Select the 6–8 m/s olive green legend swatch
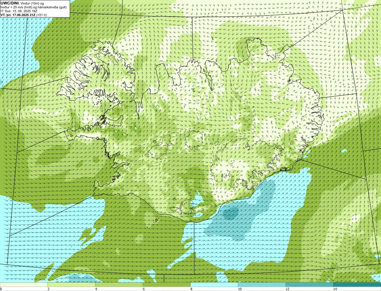381x291 pixels. 167,284
